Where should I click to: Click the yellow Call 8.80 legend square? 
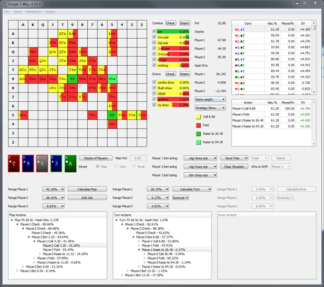coord(199,116)
